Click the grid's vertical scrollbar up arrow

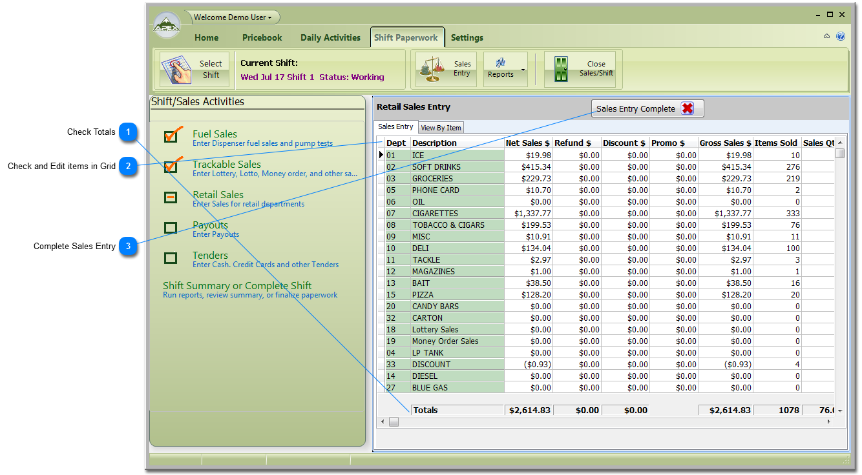(840, 143)
